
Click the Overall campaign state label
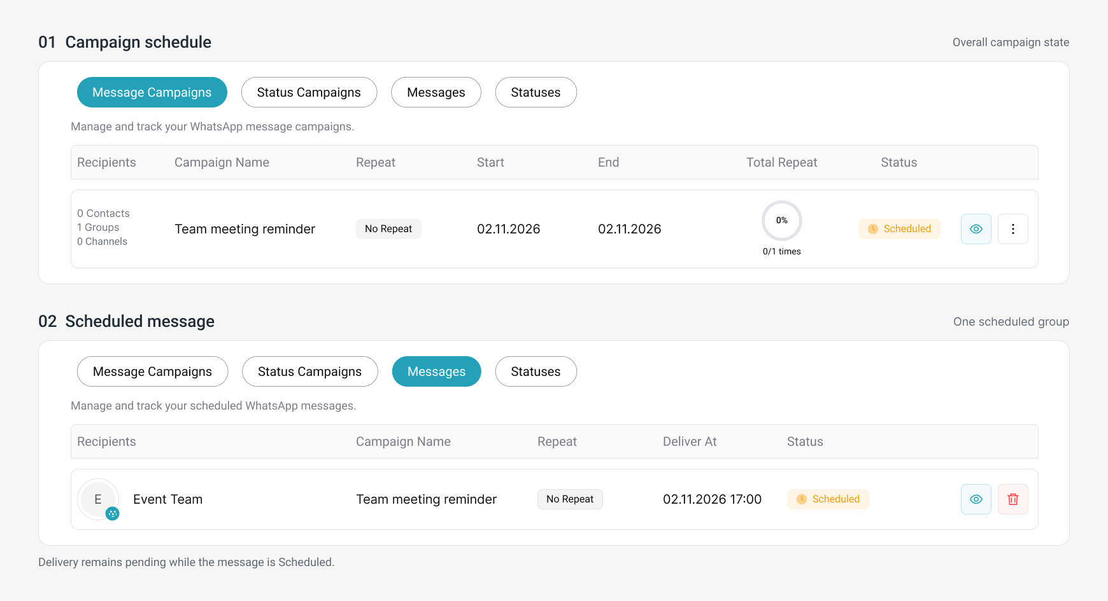coord(1011,42)
